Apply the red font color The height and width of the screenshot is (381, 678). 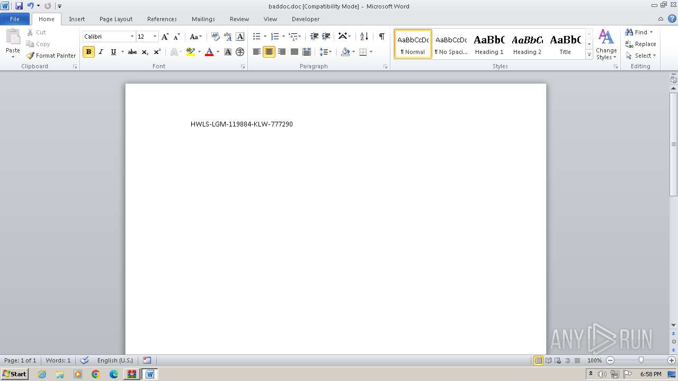(209, 52)
